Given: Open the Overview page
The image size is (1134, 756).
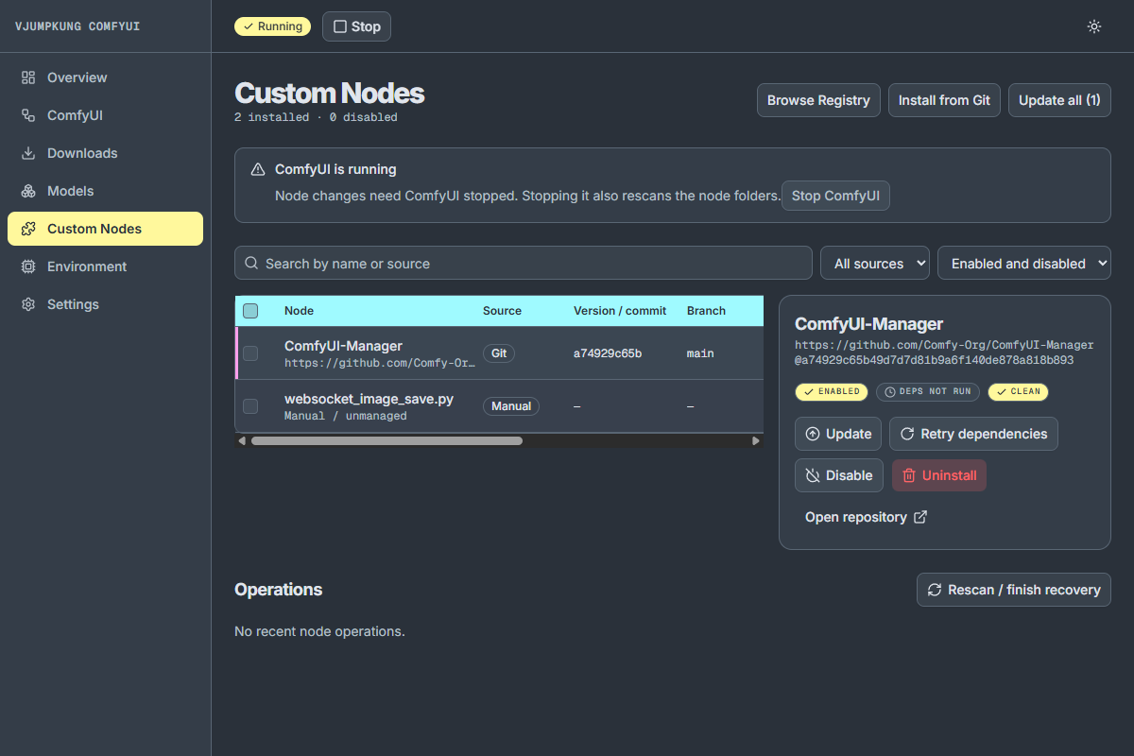Looking at the screenshot, I should (105, 77).
